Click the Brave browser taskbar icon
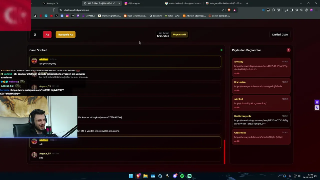 (138, 176)
